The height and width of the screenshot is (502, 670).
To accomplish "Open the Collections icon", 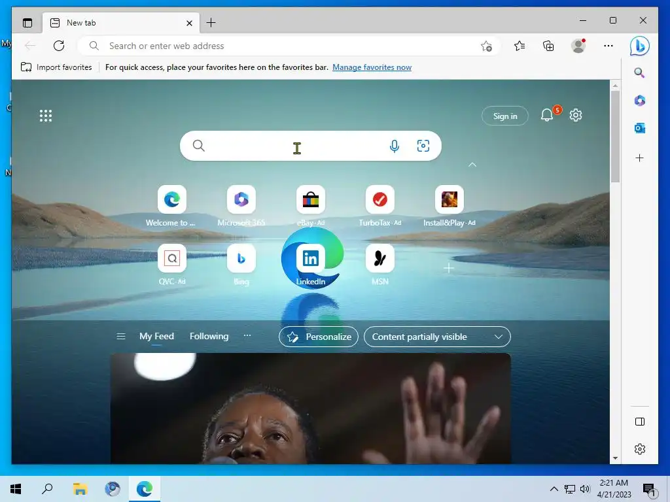I will 548,46.
